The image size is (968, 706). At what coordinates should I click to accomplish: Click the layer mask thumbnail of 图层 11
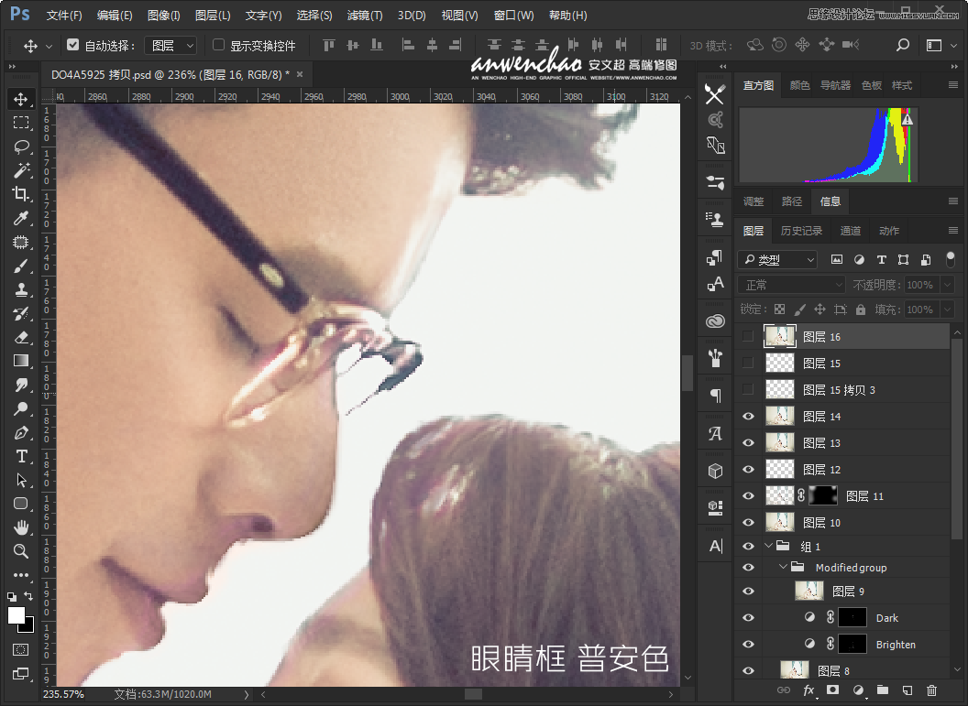coord(822,495)
